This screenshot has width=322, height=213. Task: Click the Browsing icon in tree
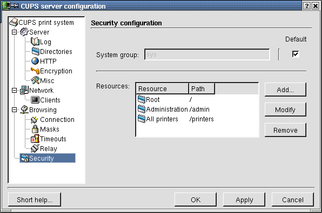[x=24, y=109]
